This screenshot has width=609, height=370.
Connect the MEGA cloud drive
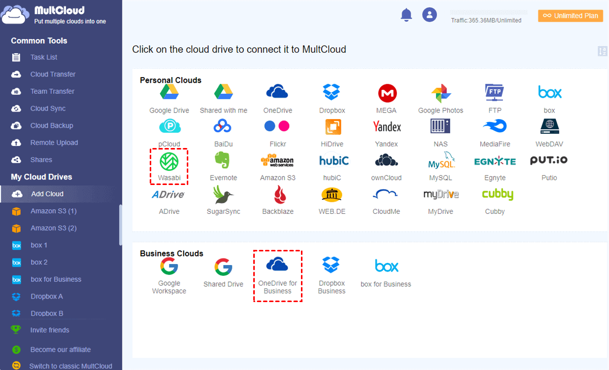pyautogui.click(x=387, y=93)
